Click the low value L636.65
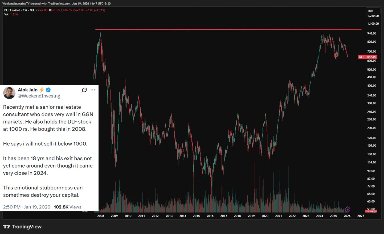The width and height of the screenshot is (384, 234). pos(67,10)
